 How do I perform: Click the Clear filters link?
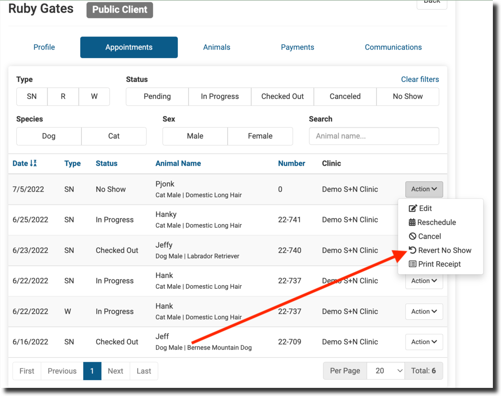(420, 79)
